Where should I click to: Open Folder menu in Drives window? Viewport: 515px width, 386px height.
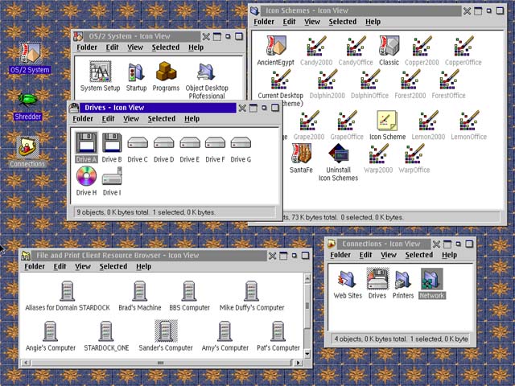point(83,118)
